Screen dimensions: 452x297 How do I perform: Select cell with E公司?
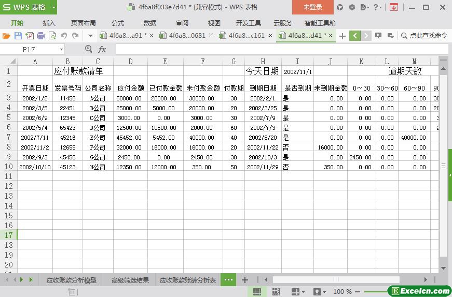(x=98, y=138)
